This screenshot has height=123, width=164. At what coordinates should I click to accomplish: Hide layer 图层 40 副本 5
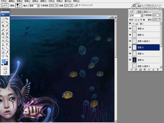[130, 41]
